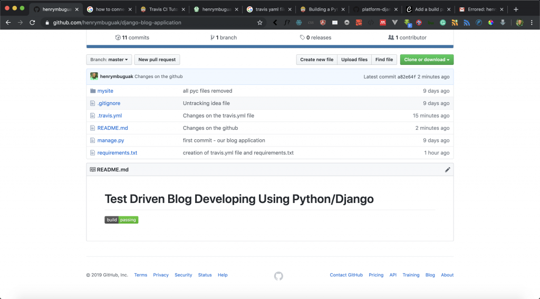
Task: Open the Pricing footer link
Action: point(376,275)
